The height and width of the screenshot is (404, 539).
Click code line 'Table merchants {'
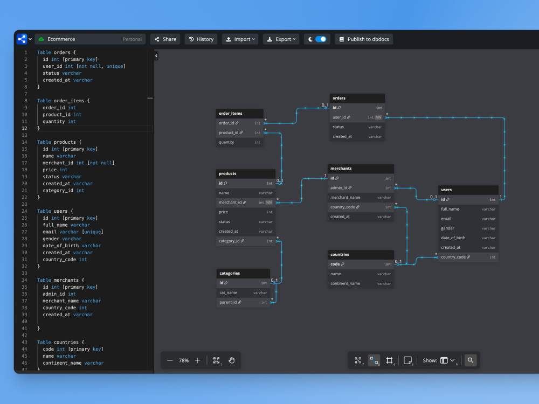[x=60, y=280]
